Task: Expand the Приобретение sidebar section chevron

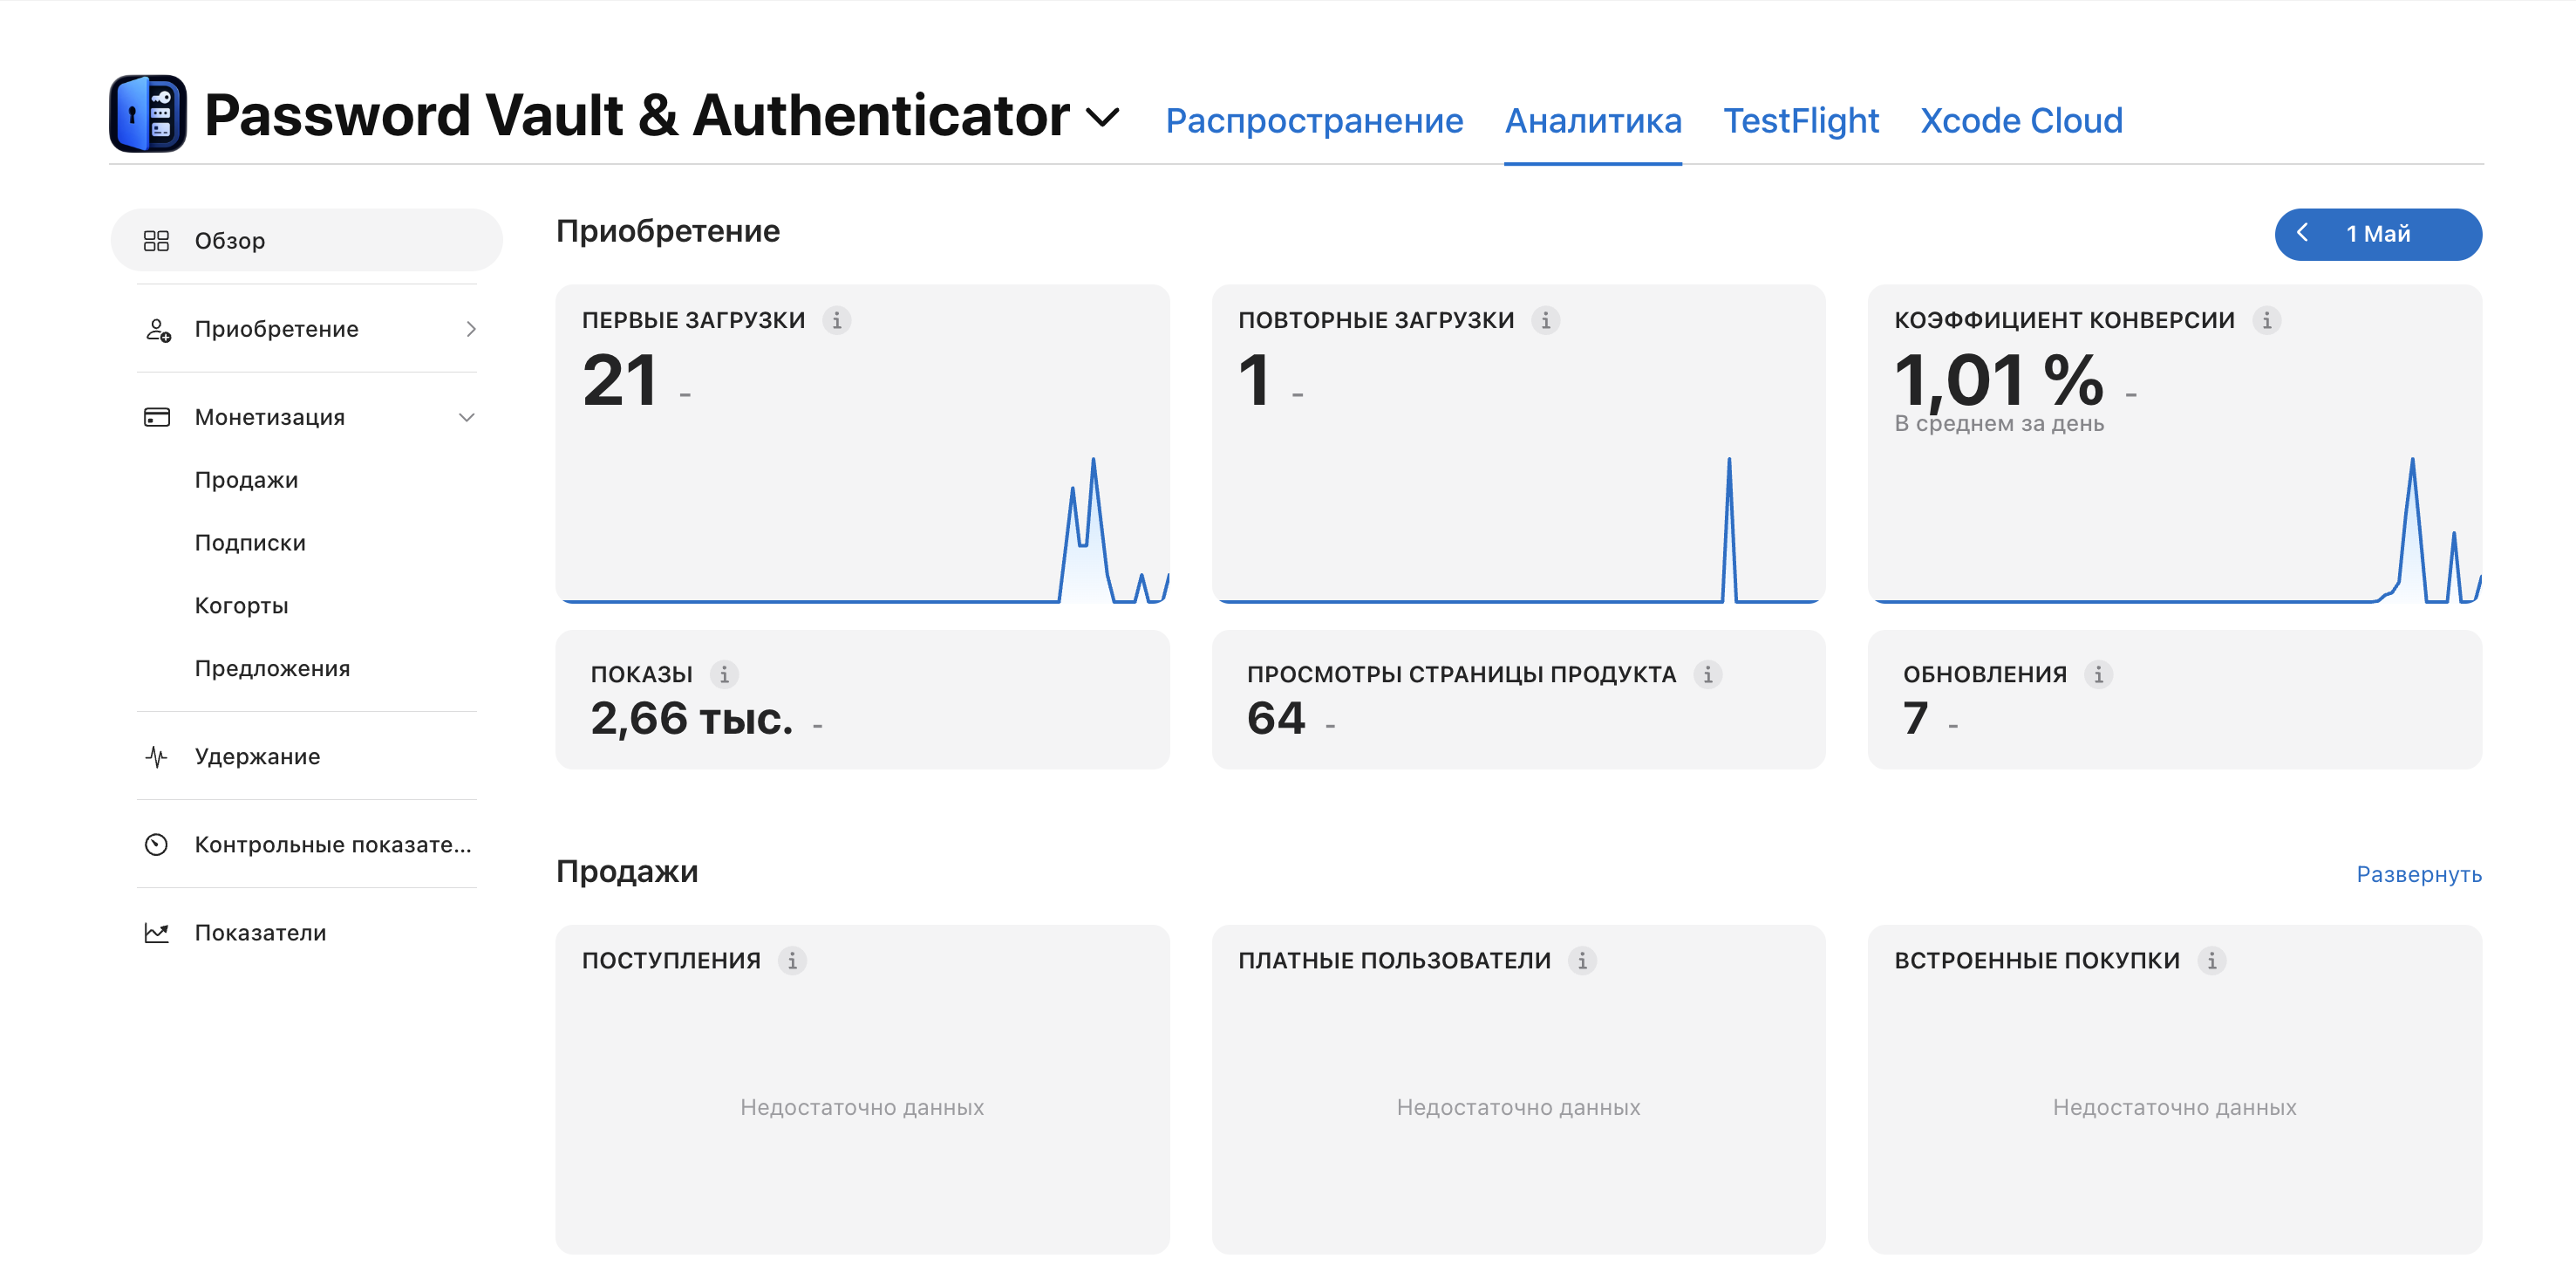Action: pos(470,328)
